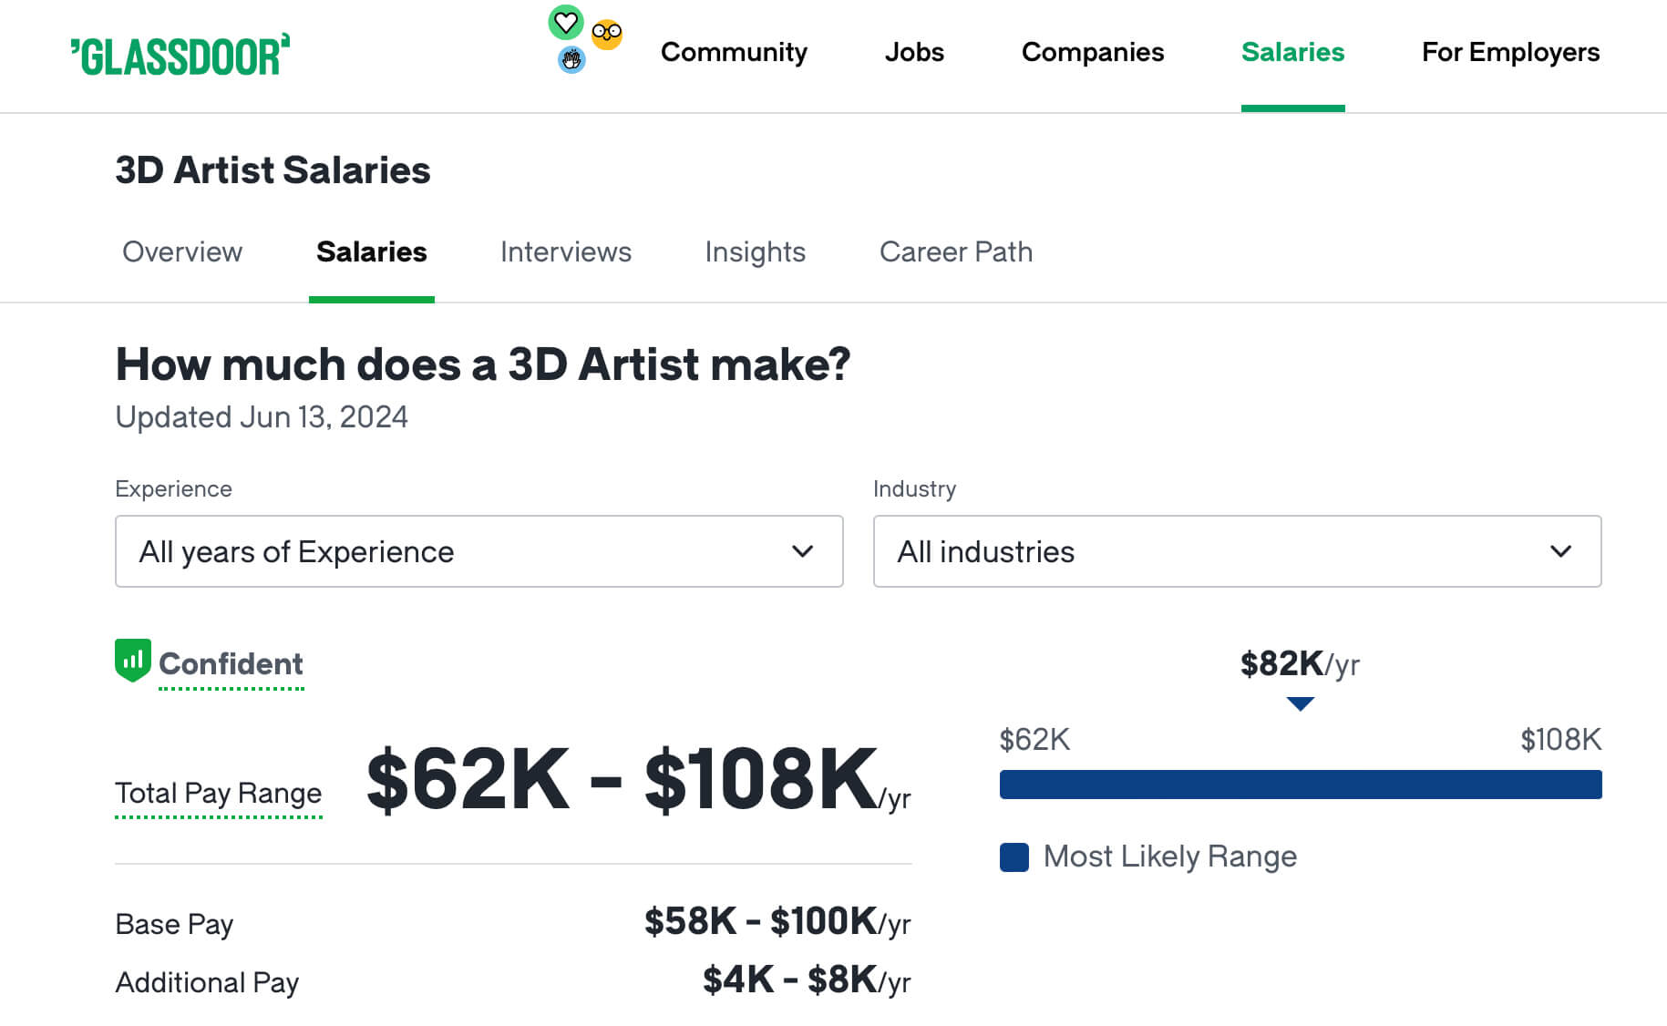
Task: Click the blue waving hand icon
Action: (x=571, y=60)
